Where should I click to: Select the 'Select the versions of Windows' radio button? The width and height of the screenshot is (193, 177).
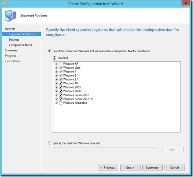49,51
